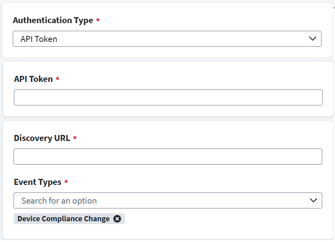Screen dimensions: 335x242
Task: Click the red asterisk beside Discovery URL
Action: [x=75, y=138]
